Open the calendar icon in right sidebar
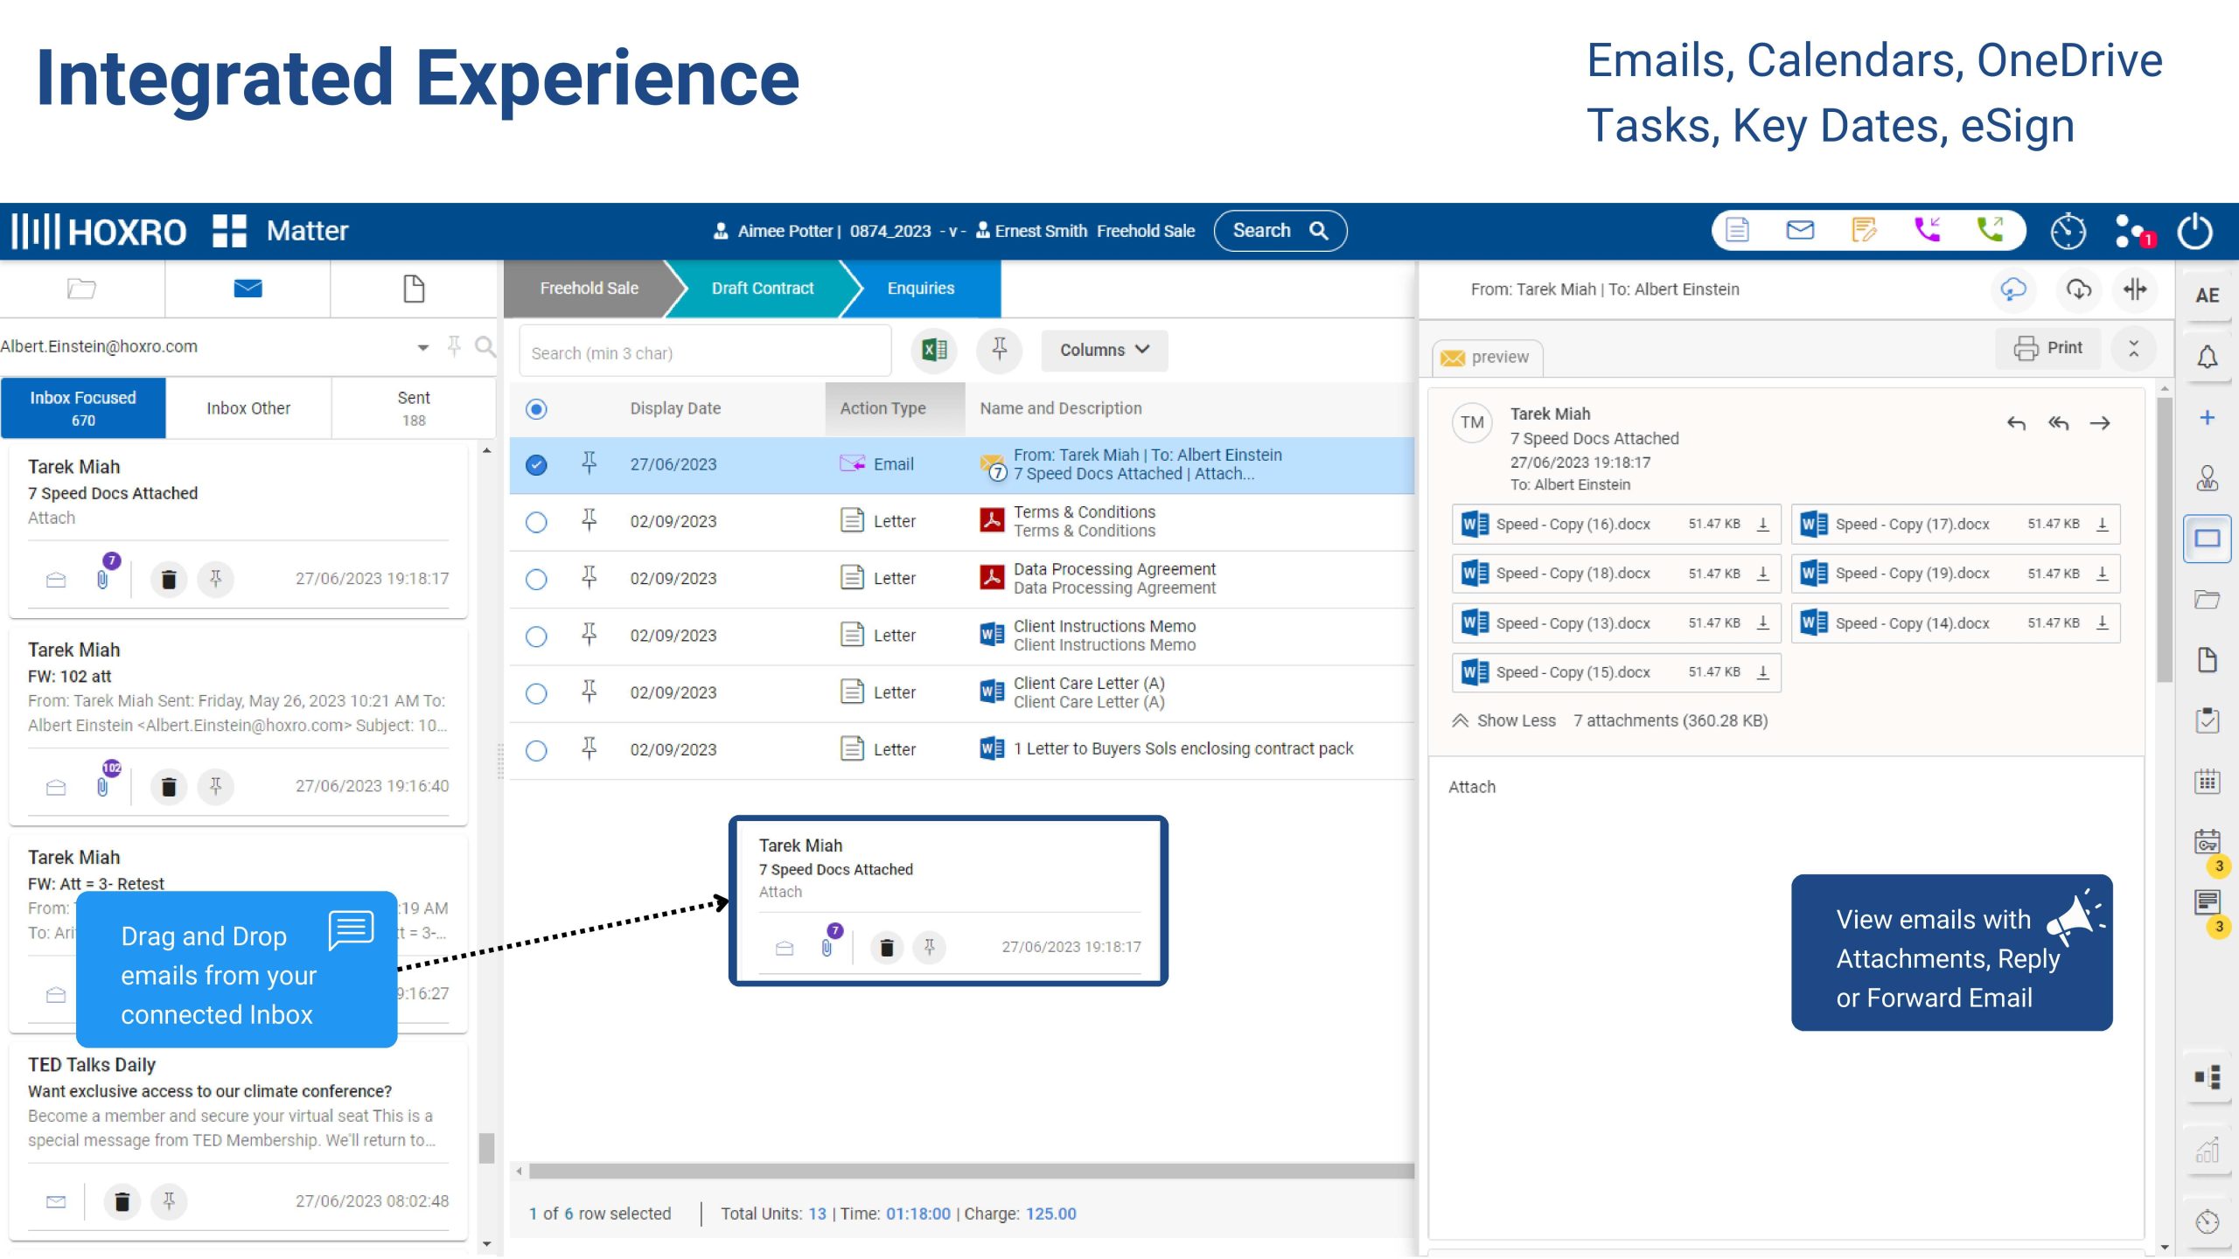This screenshot has height=1259, width=2239. point(2207,781)
